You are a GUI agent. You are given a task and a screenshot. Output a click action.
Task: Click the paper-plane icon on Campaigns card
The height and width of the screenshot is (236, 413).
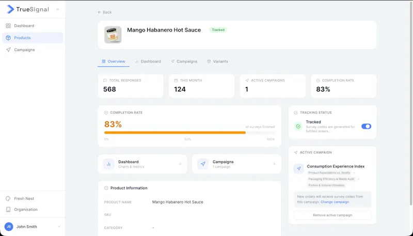[203, 164]
